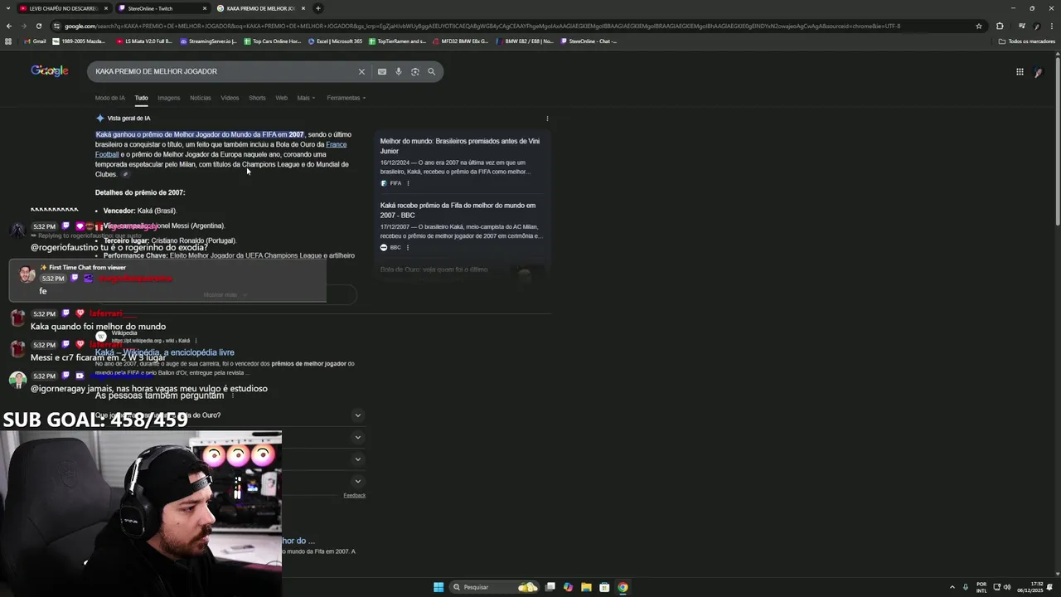Open the on-screen keyboard input tool
Image resolution: width=1061 pixels, height=597 pixels.
[x=382, y=72]
